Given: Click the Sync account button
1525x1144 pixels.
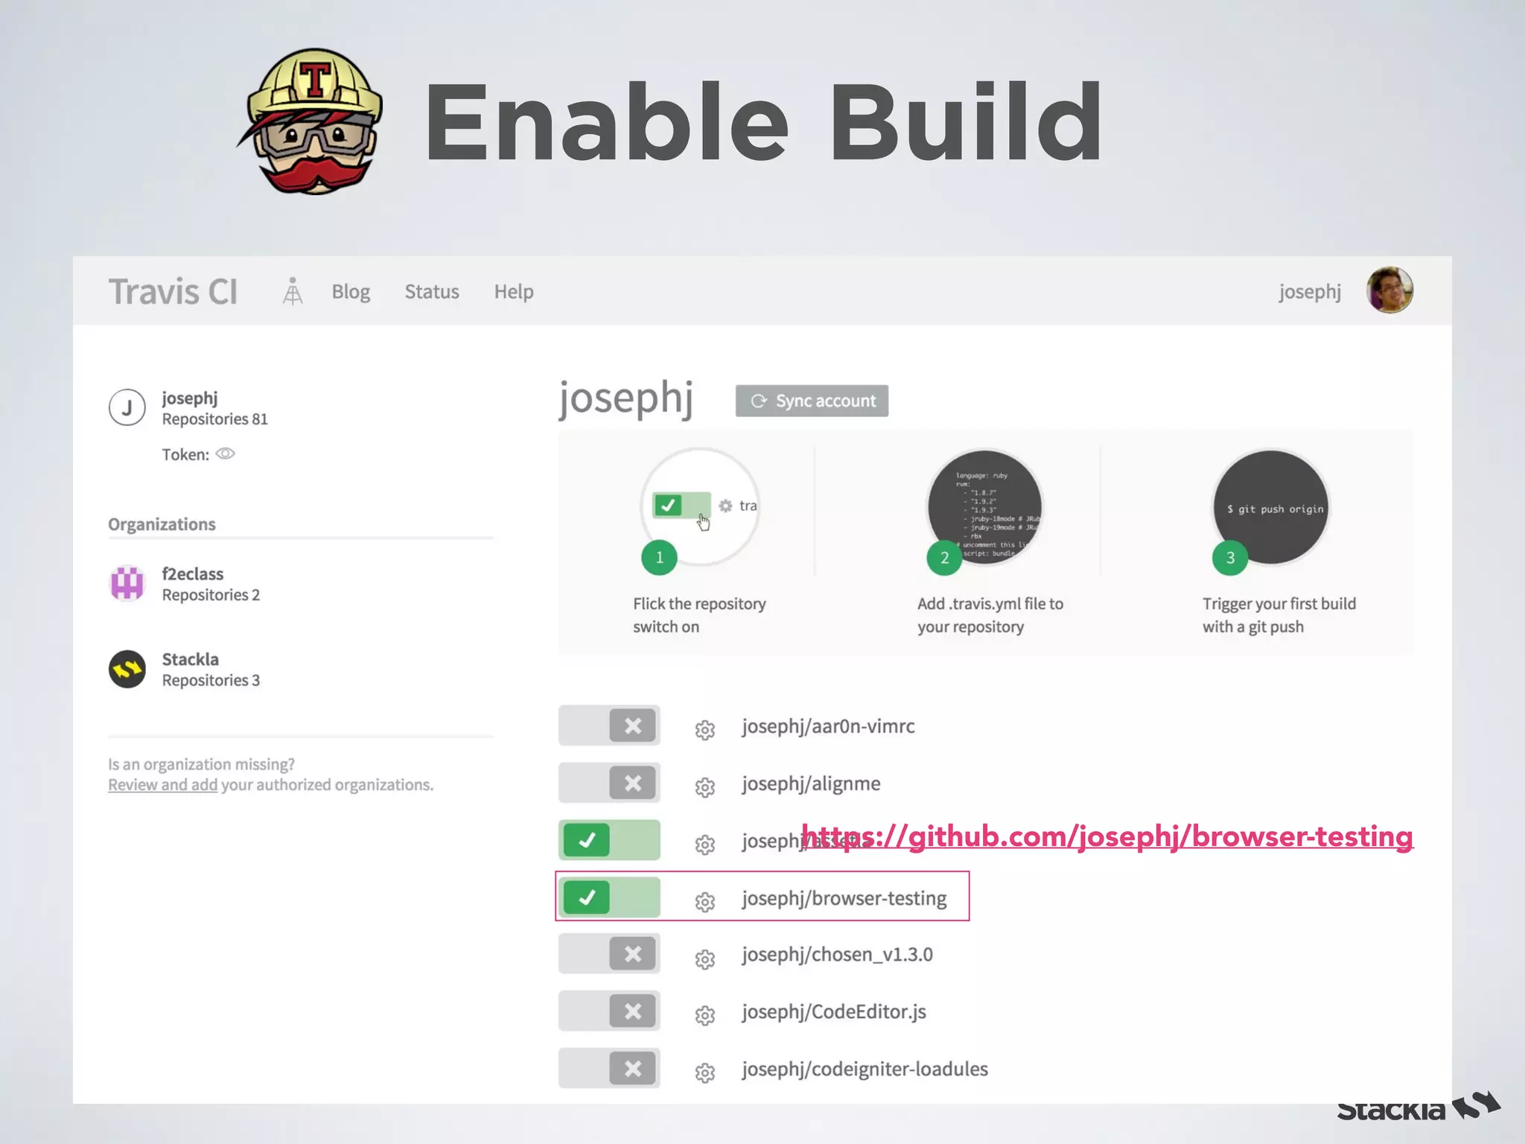Looking at the screenshot, I should tap(812, 401).
